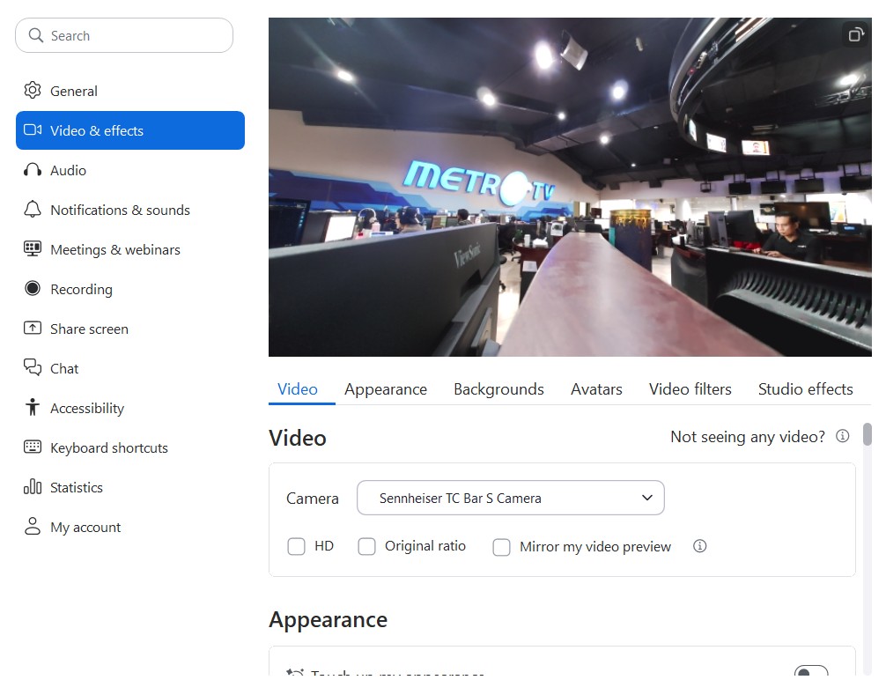This screenshot has width=886, height=680.
Task: Select the Avatars tab
Action: click(x=597, y=389)
